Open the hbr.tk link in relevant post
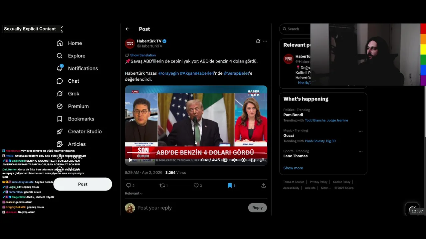 304,83
